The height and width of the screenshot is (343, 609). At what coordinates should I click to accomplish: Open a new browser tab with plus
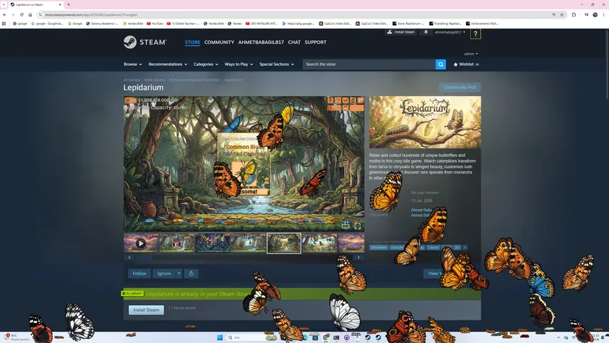pos(69,5)
